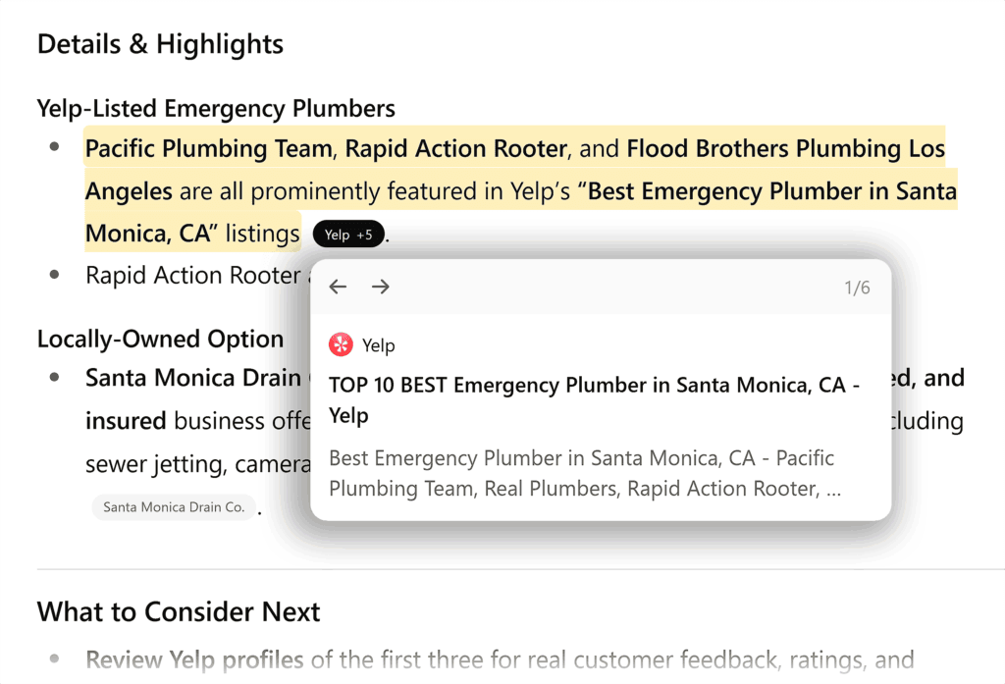The height and width of the screenshot is (684, 1005).
Task: Click the 1/6 source counter
Action: click(857, 288)
